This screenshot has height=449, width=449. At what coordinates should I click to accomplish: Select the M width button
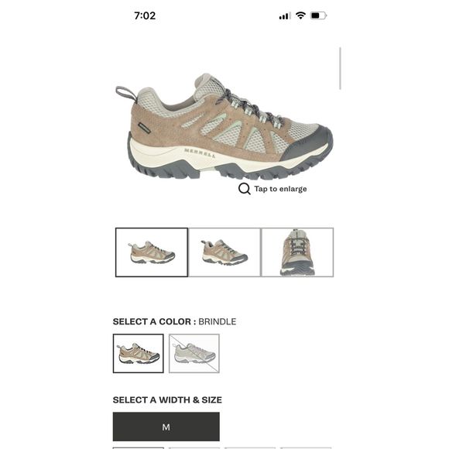(x=166, y=427)
